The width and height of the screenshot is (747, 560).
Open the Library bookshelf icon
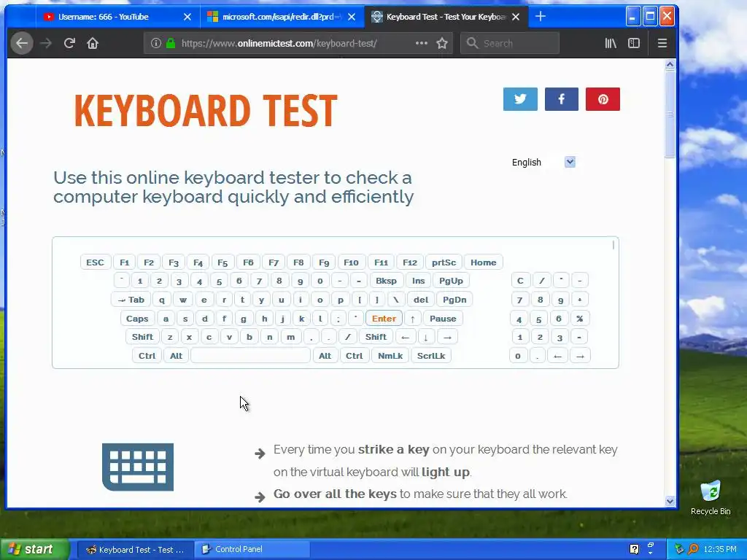click(611, 43)
